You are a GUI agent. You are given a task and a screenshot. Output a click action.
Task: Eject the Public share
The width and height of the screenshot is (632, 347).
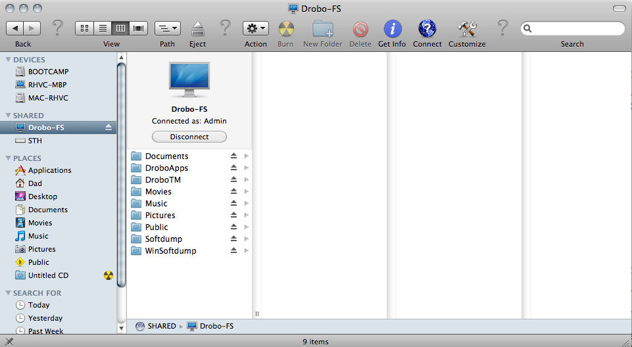(x=233, y=227)
